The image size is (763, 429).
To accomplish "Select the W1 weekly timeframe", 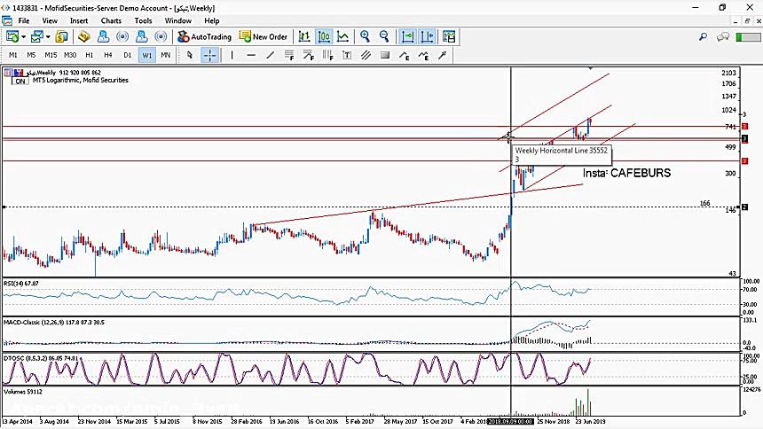I will pyautogui.click(x=146, y=55).
